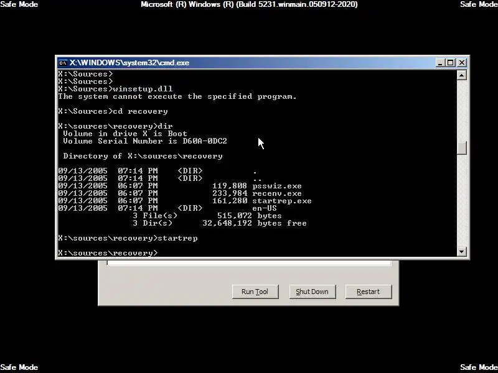Screen dimensions: 498x373
Task: Maximize the cmd.exe window
Action: pyautogui.click(x=450, y=63)
